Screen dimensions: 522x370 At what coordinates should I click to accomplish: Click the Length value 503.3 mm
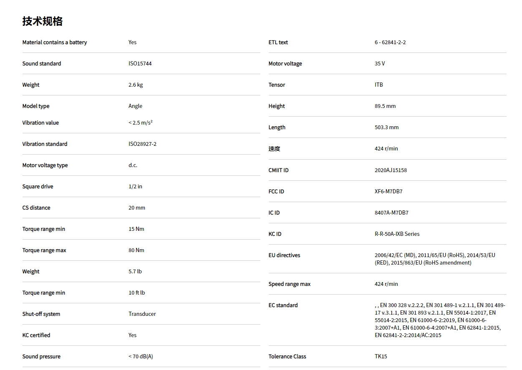click(386, 127)
